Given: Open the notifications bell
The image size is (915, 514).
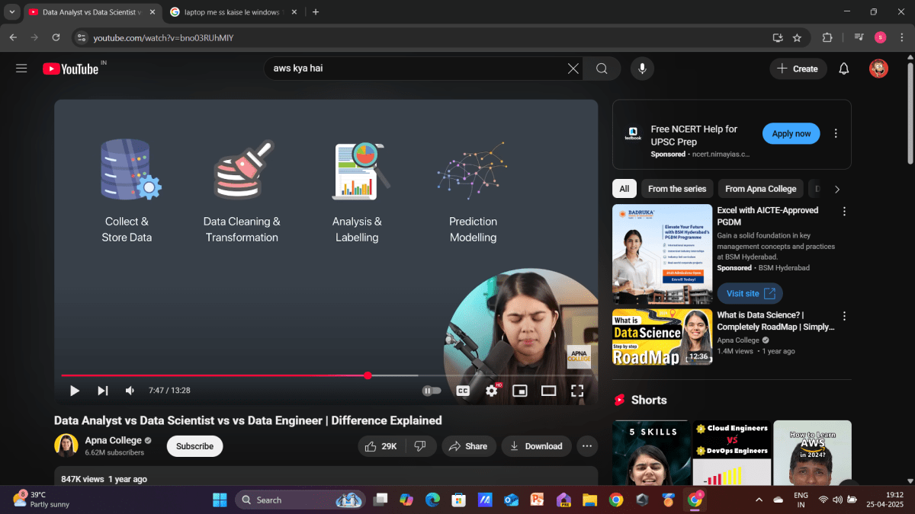Looking at the screenshot, I should point(844,69).
